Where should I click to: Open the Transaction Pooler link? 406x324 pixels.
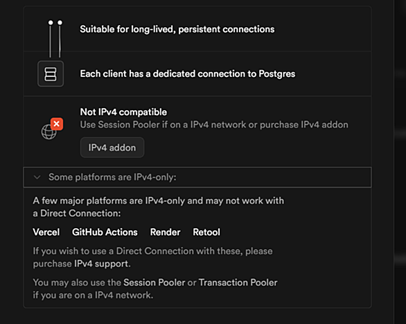[x=238, y=282]
